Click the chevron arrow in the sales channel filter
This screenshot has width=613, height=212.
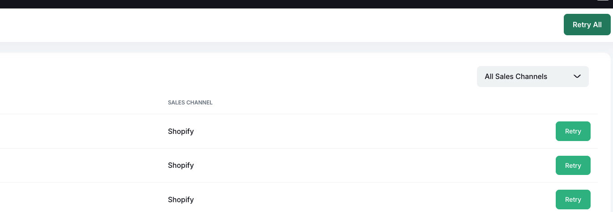point(577,76)
